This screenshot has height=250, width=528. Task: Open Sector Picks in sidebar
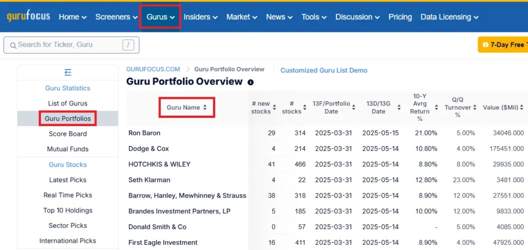[68, 225]
